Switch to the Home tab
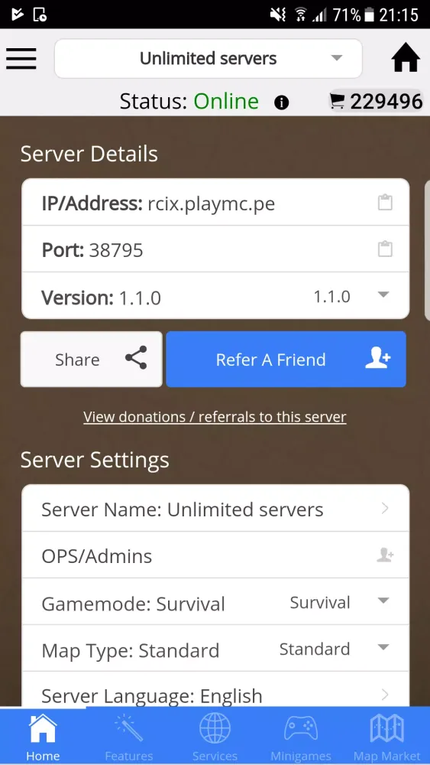Viewport: 430px width, 765px height. pos(43,736)
